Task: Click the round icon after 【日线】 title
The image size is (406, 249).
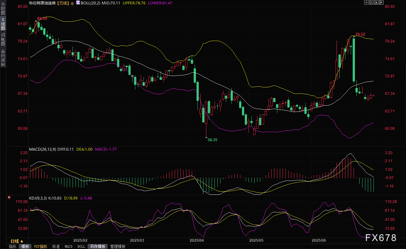Action: click(72, 3)
